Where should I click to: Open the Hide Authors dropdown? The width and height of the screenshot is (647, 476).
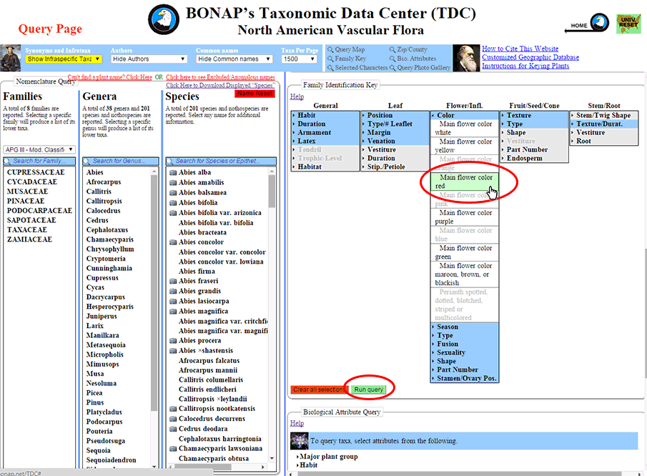point(149,59)
